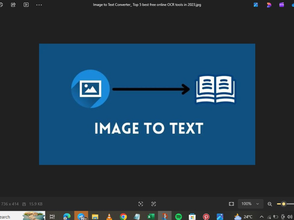Viewport: 294px width, 220px height.
Task: Click the save disk icon near file size
Action: click(24, 204)
